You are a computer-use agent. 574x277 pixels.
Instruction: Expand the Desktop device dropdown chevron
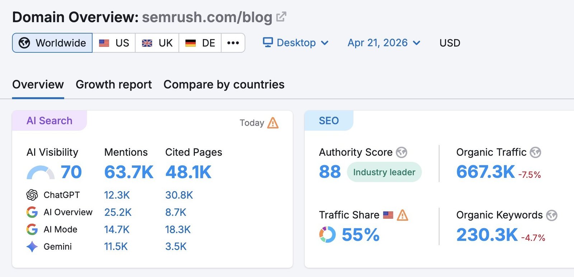pos(325,43)
